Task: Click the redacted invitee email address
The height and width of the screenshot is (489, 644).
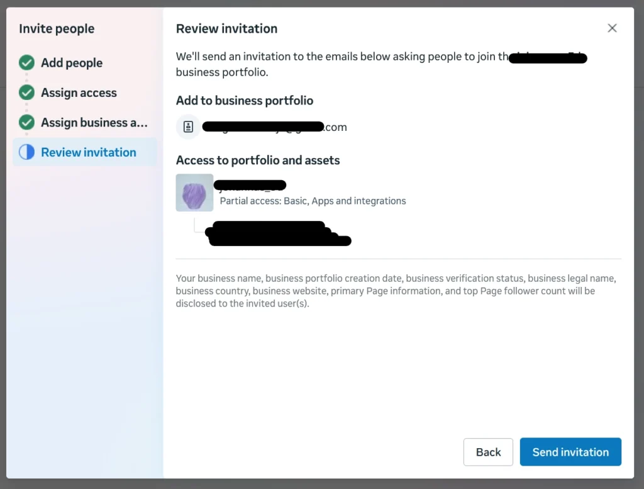Action: 274,127
